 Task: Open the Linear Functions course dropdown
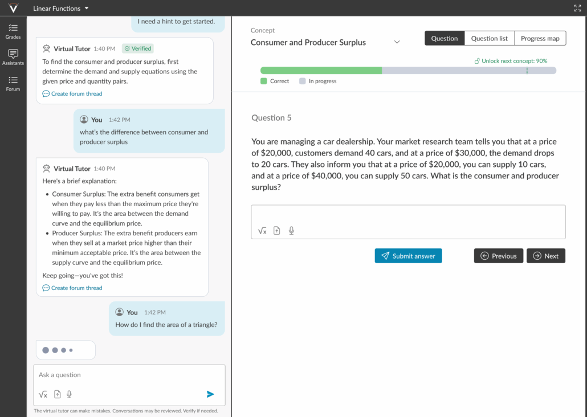pyautogui.click(x=61, y=9)
